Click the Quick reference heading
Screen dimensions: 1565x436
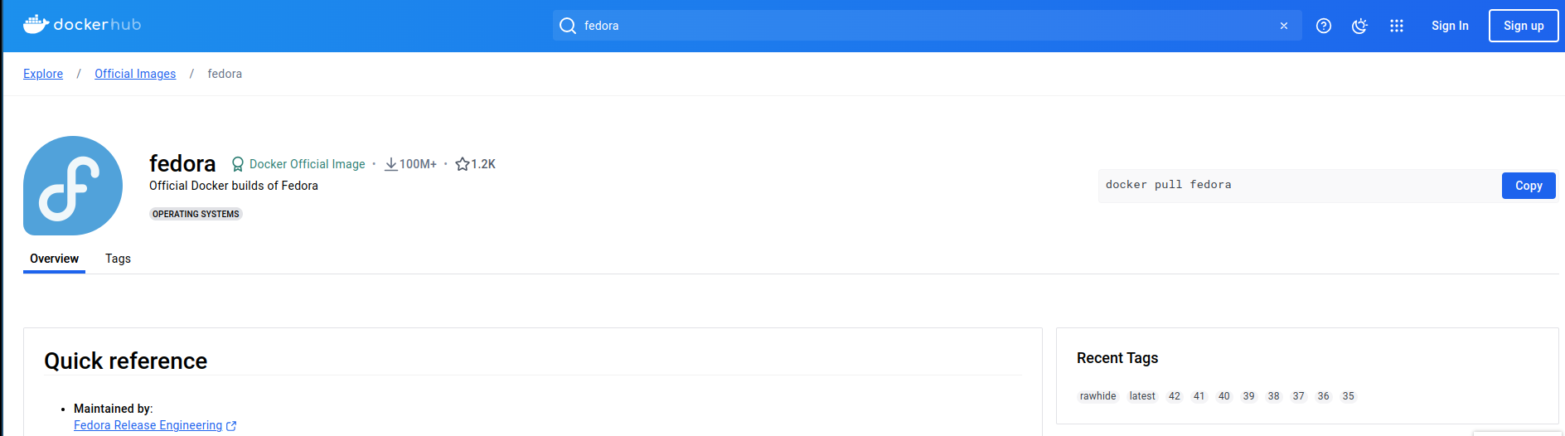coord(125,361)
